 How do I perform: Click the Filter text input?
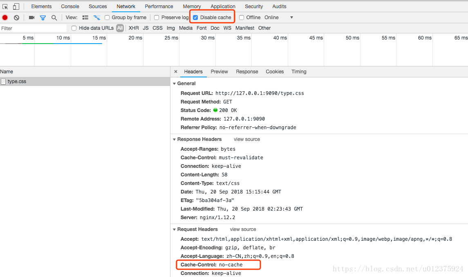click(x=34, y=28)
